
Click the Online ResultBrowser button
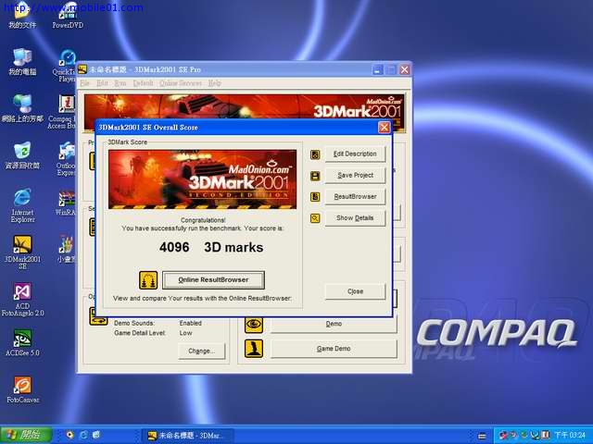click(x=213, y=279)
